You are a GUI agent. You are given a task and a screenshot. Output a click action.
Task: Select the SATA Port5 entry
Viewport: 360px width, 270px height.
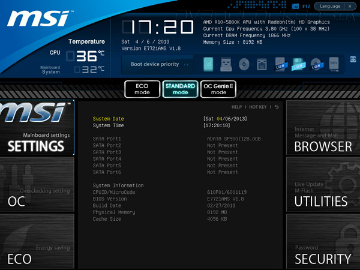pos(107,166)
